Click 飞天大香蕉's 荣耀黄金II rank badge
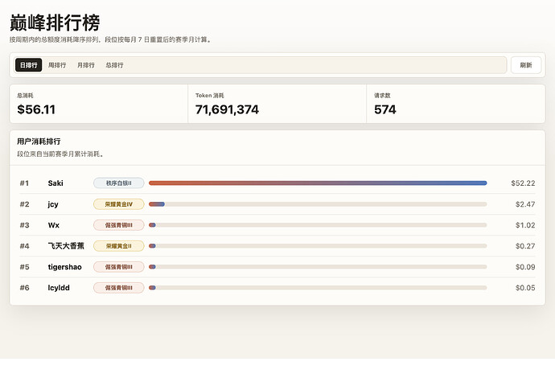Viewport: 555px width, 386px height. pyautogui.click(x=118, y=246)
